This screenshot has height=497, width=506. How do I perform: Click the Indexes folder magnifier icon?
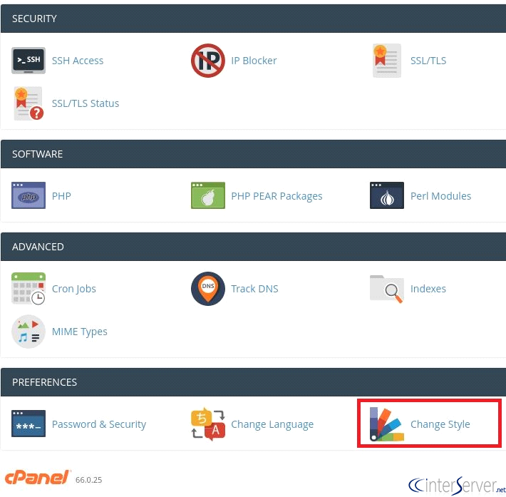(386, 289)
